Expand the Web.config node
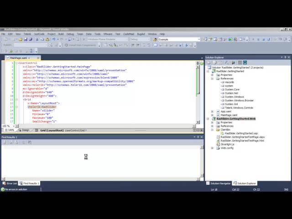Image resolution: width=292 pixels, height=219 pixels. [x=212, y=148]
